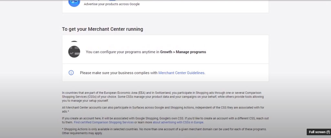Click the 'All Merchant Center accounts' paragraph
Screen dimensions: 331x138
(163, 109)
